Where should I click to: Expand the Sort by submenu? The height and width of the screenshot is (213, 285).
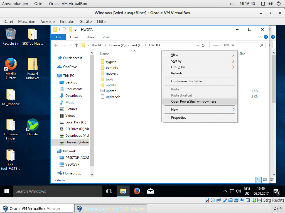[x=199, y=61]
